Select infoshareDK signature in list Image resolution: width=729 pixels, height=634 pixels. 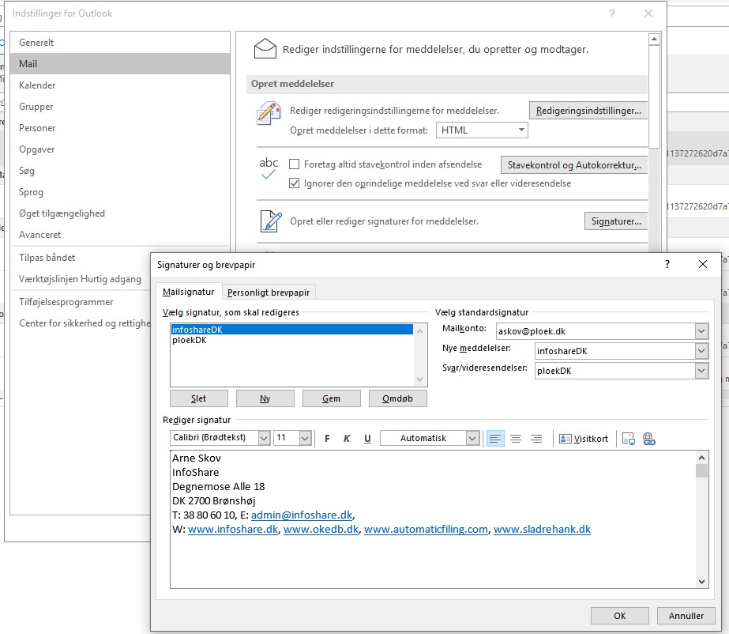[292, 330]
